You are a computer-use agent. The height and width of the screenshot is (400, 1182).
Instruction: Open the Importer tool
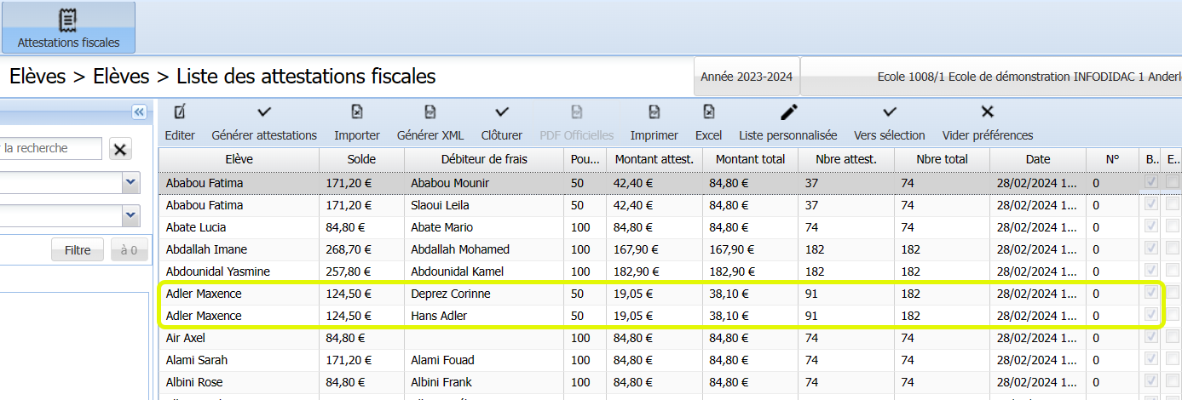tap(357, 112)
